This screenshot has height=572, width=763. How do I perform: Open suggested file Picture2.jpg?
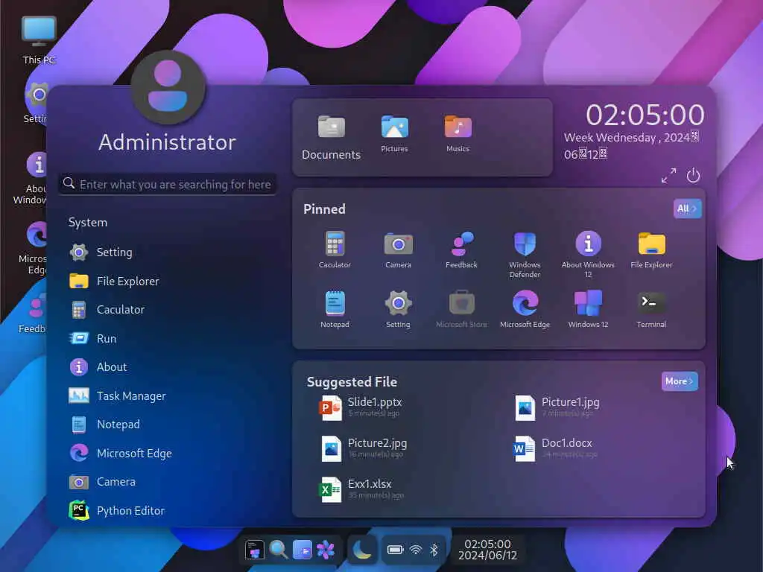(x=364, y=448)
